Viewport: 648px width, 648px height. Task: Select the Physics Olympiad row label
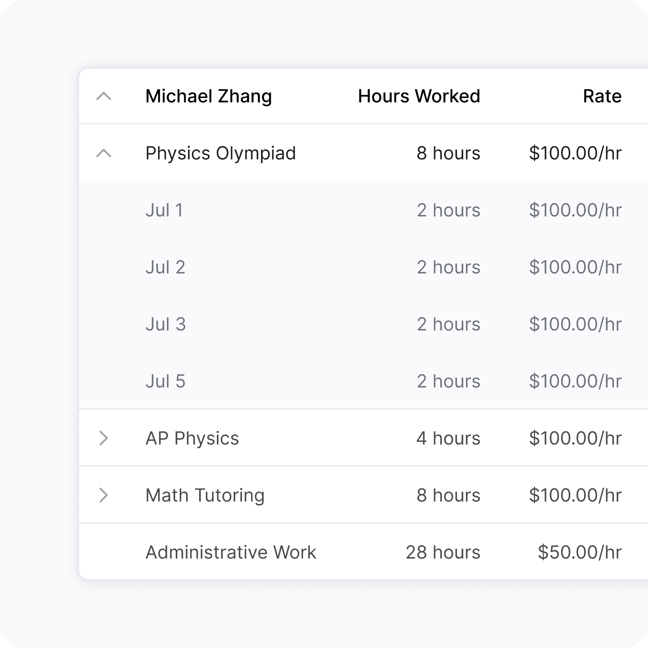221,153
